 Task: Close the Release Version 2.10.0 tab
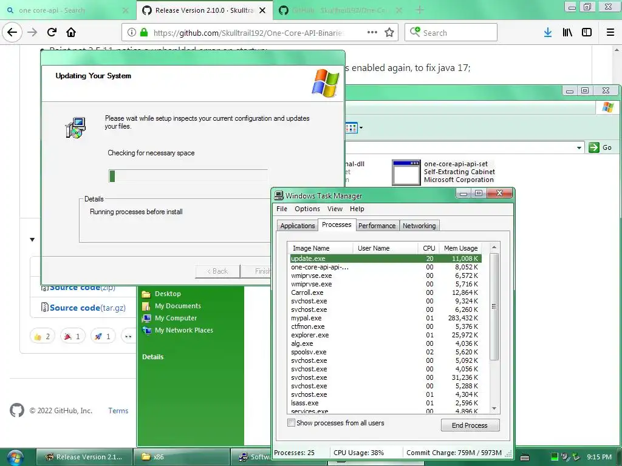262,10
